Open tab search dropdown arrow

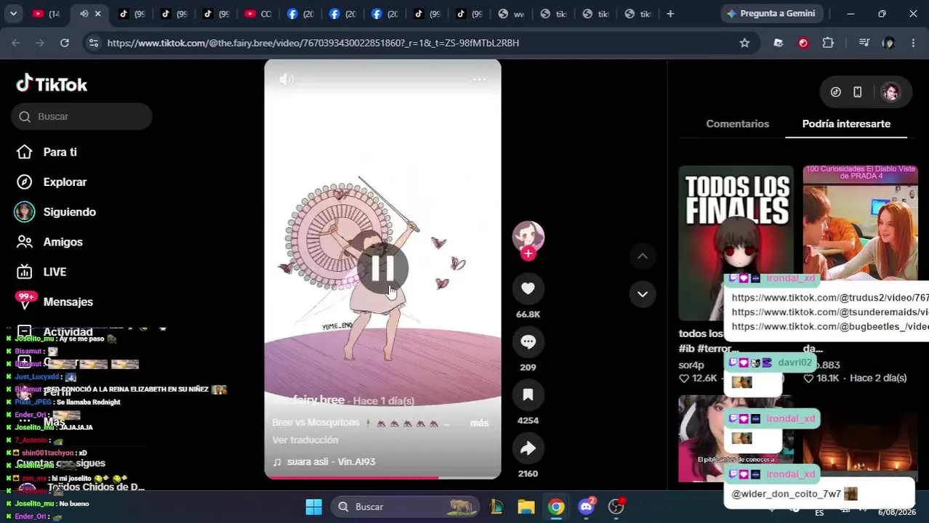(13, 13)
